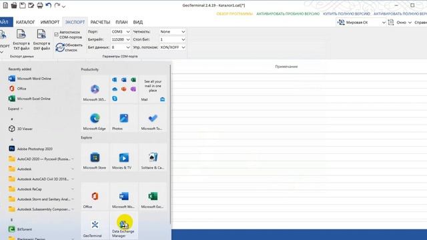
Task: Click the Start menu tiles scrollbar
Action: (x=171, y=144)
